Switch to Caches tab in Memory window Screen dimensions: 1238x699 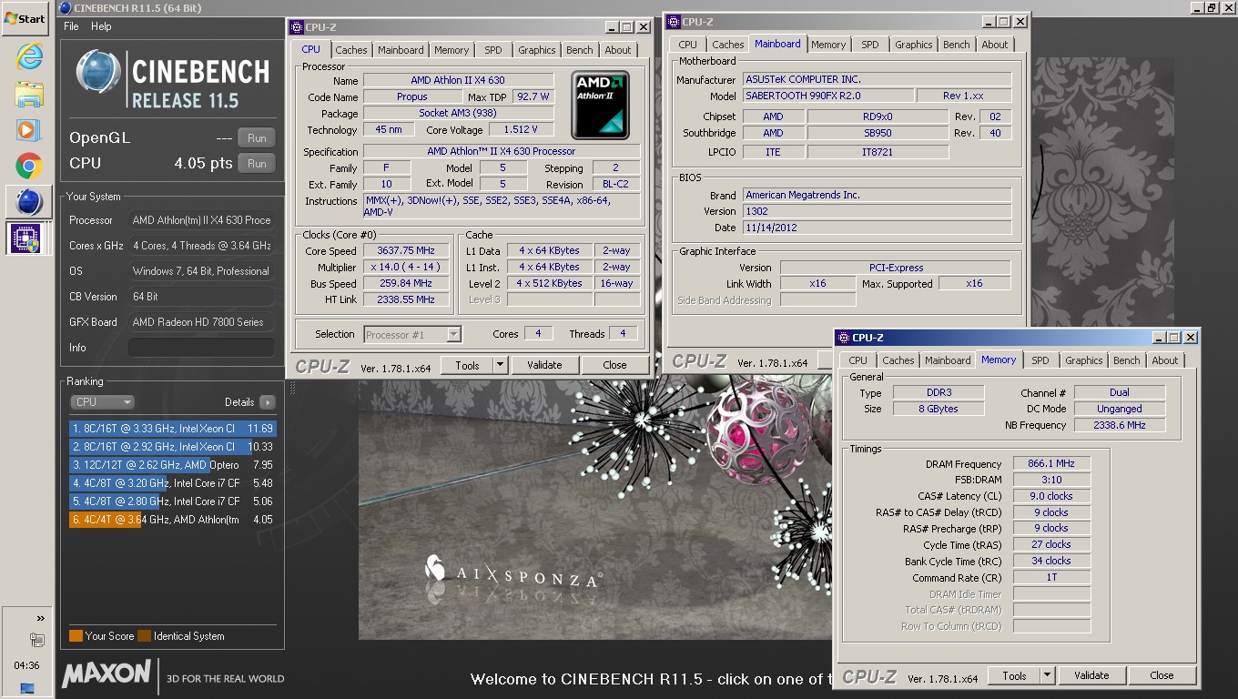pyautogui.click(x=898, y=360)
